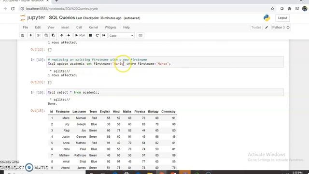
Task: Open the Help menu
Action: point(126,28)
